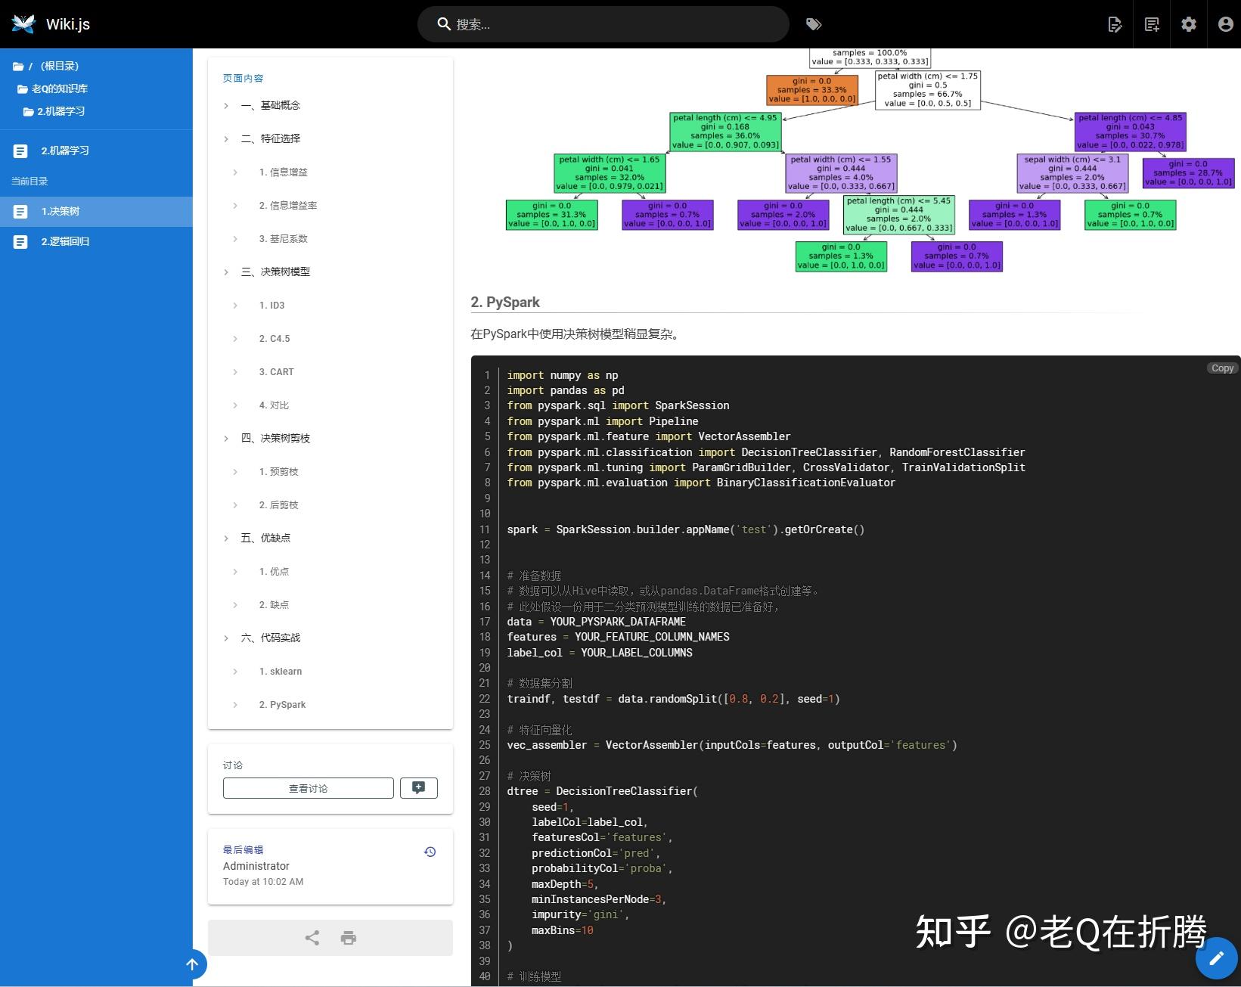Open the user account icon
The image size is (1241, 987).
click(1224, 24)
